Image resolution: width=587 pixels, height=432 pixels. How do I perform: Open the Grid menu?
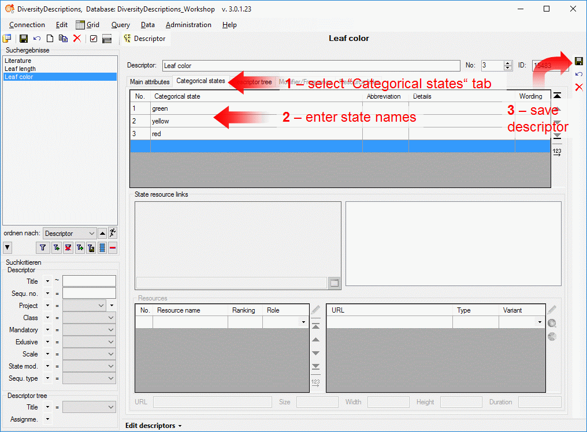(x=88, y=25)
